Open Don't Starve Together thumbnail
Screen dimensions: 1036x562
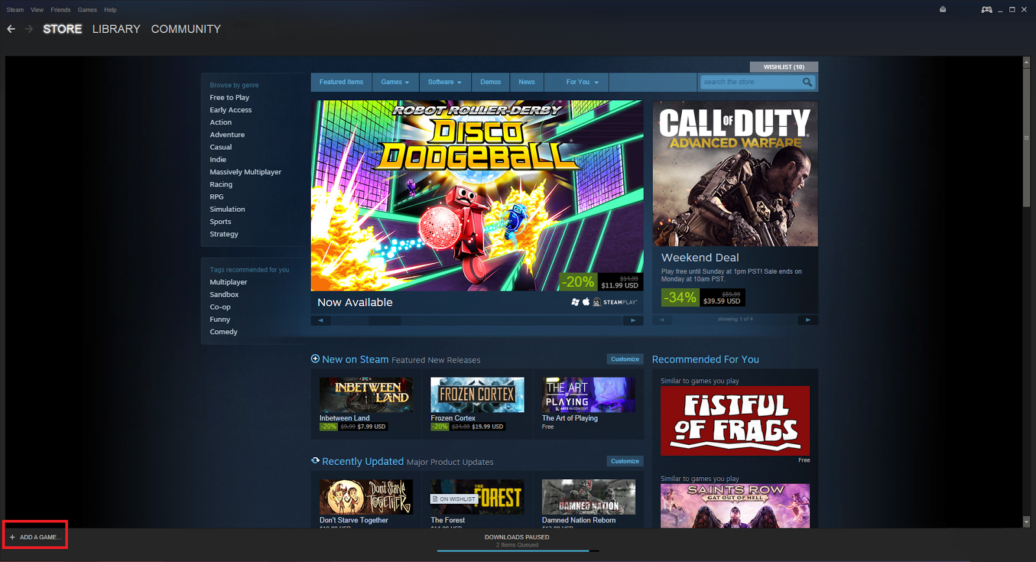coord(366,497)
